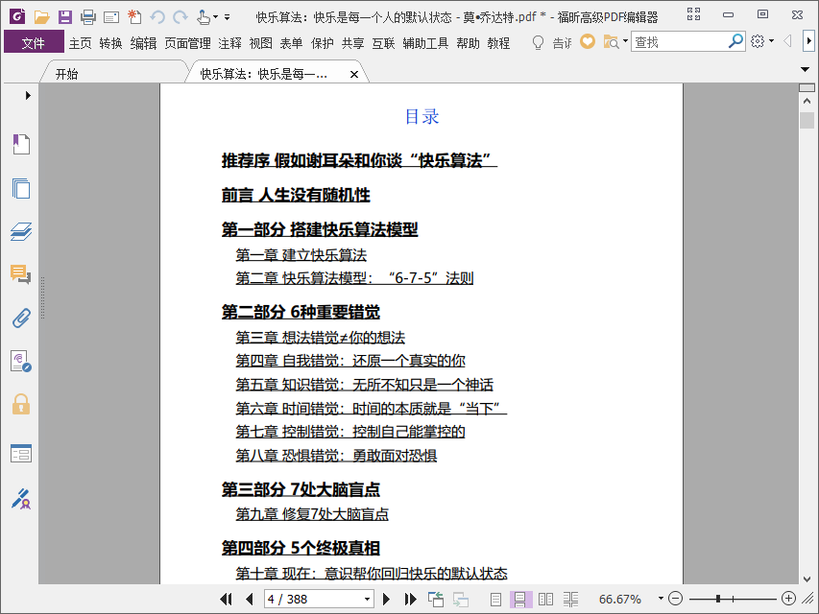This screenshot has height=614, width=819.
Task: Switch to continuous page view mode
Action: click(x=520, y=599)
